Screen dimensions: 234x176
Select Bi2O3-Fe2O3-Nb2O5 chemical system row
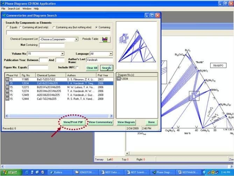59,87
